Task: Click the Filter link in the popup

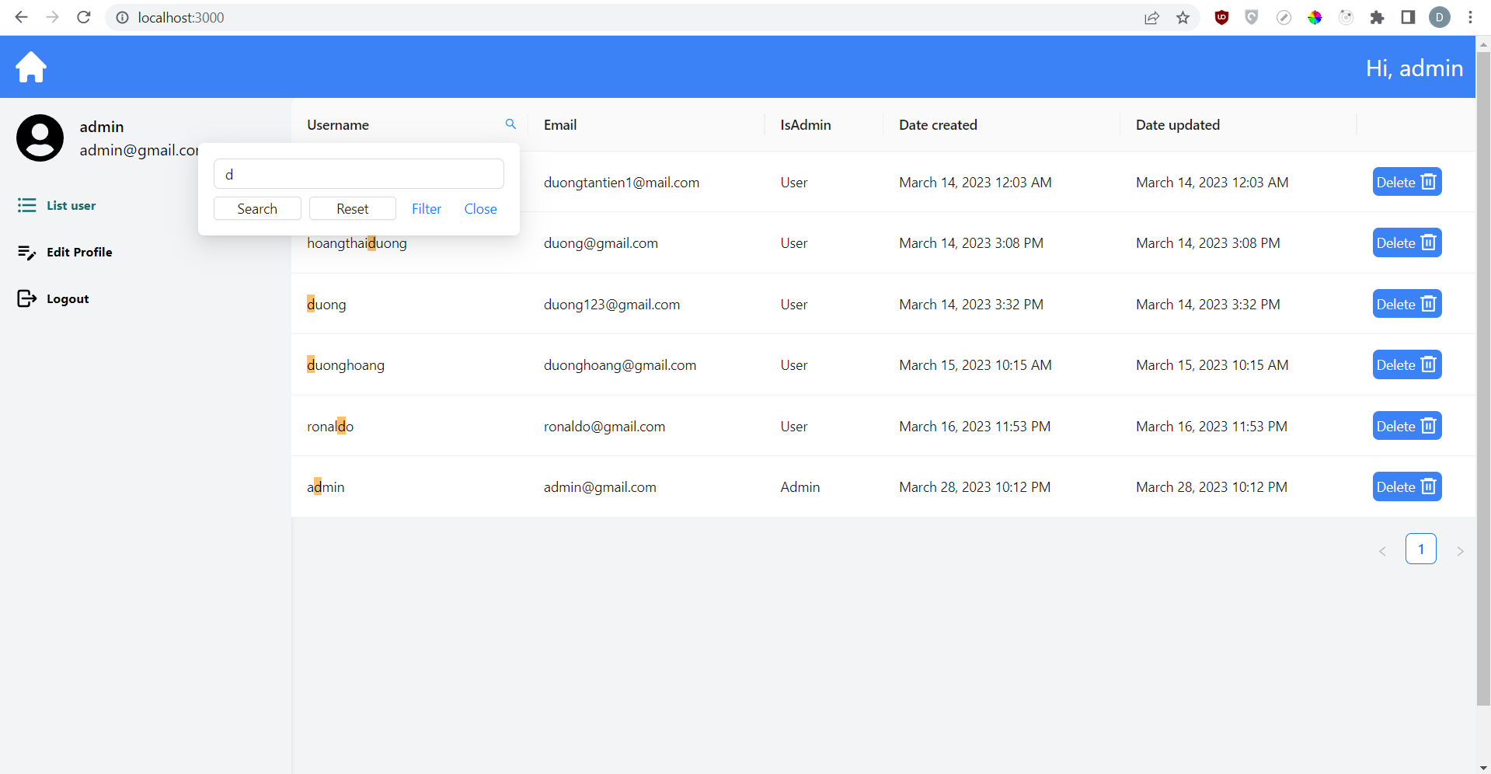Action: pyautogui.click(x=426, y=208)
